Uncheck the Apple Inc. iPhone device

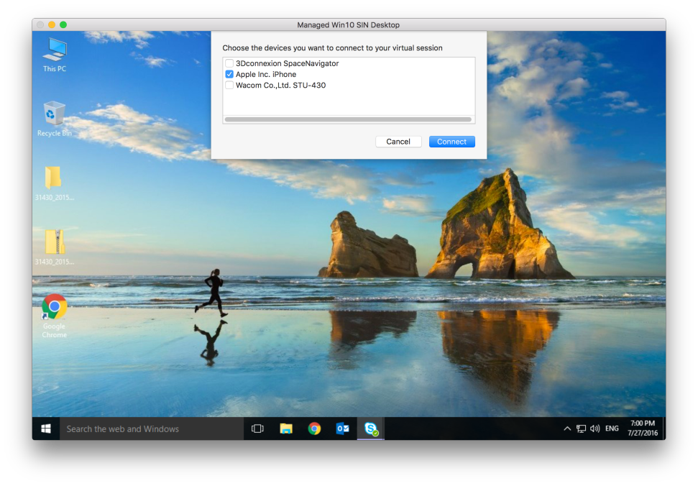click(229, 74)
